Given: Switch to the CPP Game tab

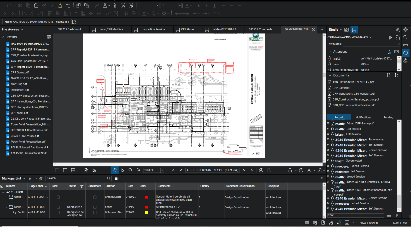Looking at the screenshot, I should pos(188,29).
